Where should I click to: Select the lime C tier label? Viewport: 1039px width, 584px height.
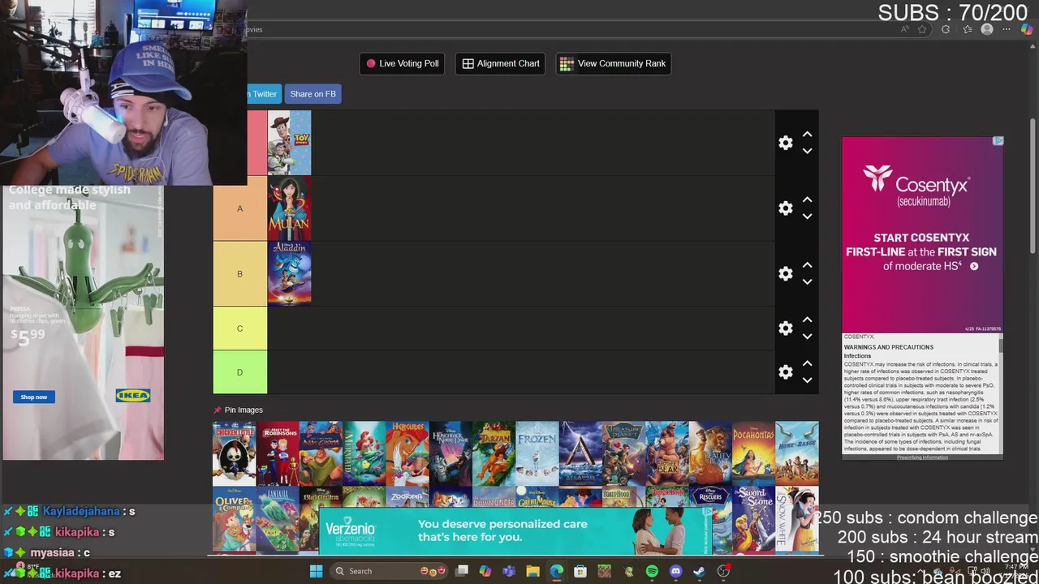[239, 328]
